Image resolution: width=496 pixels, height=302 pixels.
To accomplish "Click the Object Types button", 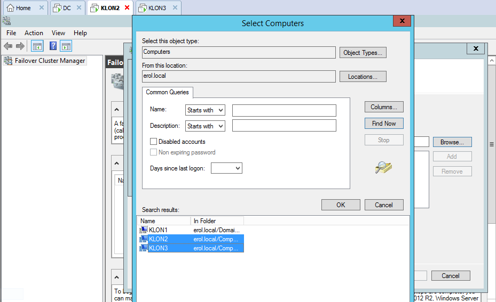I will pos(363,53).
